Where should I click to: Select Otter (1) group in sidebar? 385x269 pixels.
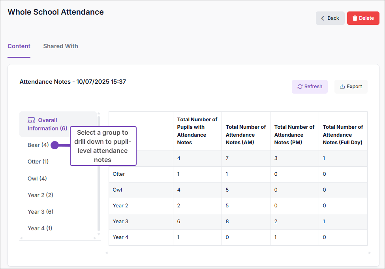click(38, 162)
